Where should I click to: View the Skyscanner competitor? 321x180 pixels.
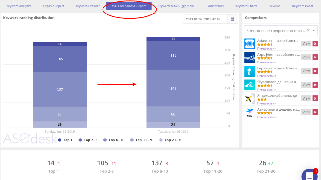point(306,85)
